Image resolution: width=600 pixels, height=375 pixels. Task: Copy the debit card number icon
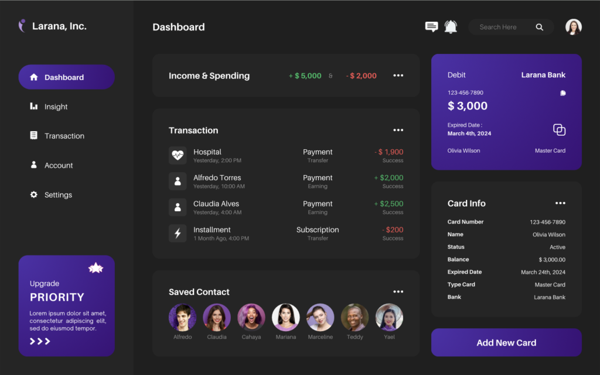point(562,93)
